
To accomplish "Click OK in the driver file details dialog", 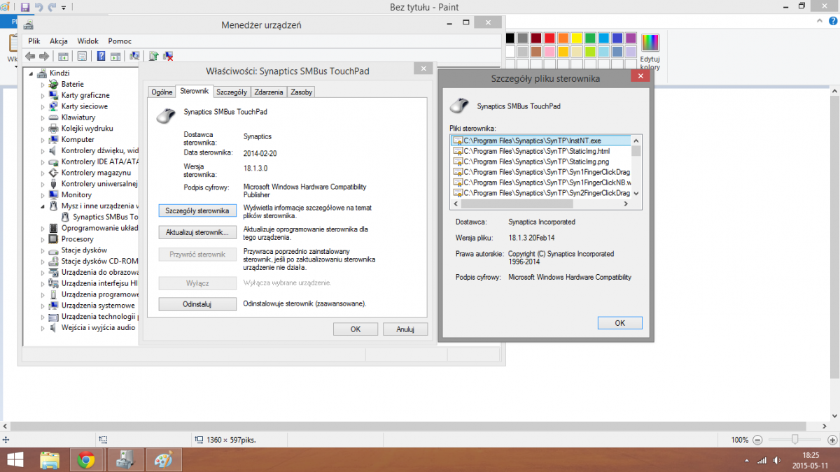I will 619,322.
